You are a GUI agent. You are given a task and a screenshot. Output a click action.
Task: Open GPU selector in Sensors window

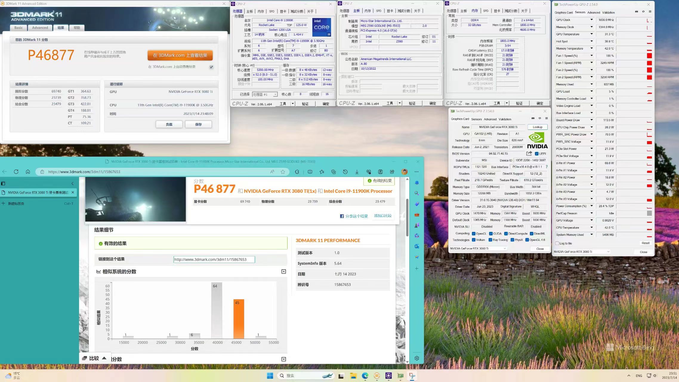click(x=582, y=252)
